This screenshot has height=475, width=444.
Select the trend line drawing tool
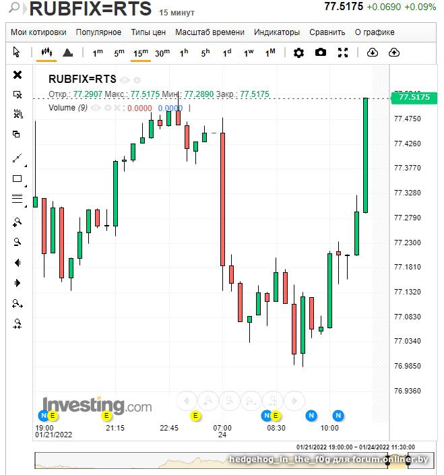pyautogui.click(x=18, y=158)
